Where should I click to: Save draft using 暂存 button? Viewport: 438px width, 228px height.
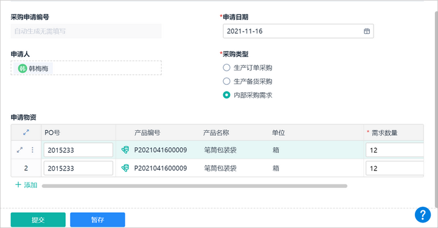click(97, 220)
